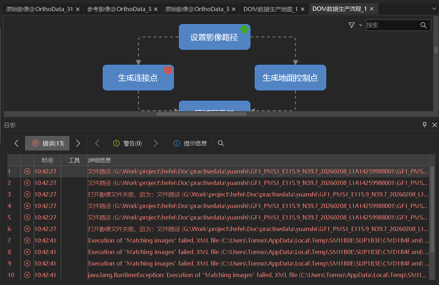Toggle the 错误(13) error filter
The height and width of the screenshot is (285, 439).
point(47,143)
